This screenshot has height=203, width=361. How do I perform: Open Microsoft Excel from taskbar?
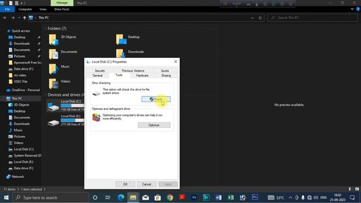[x=231, y=197]
